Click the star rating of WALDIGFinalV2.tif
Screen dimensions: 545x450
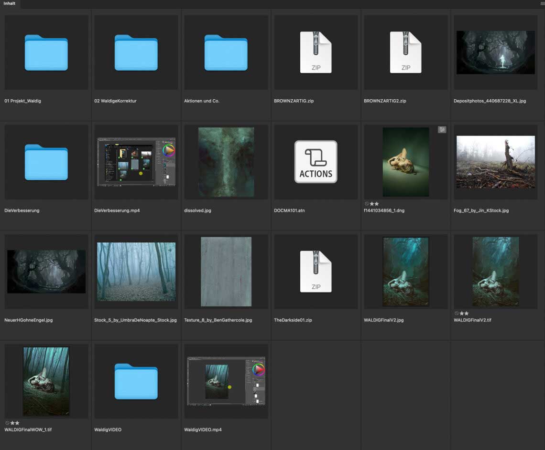tap(464, 314)
